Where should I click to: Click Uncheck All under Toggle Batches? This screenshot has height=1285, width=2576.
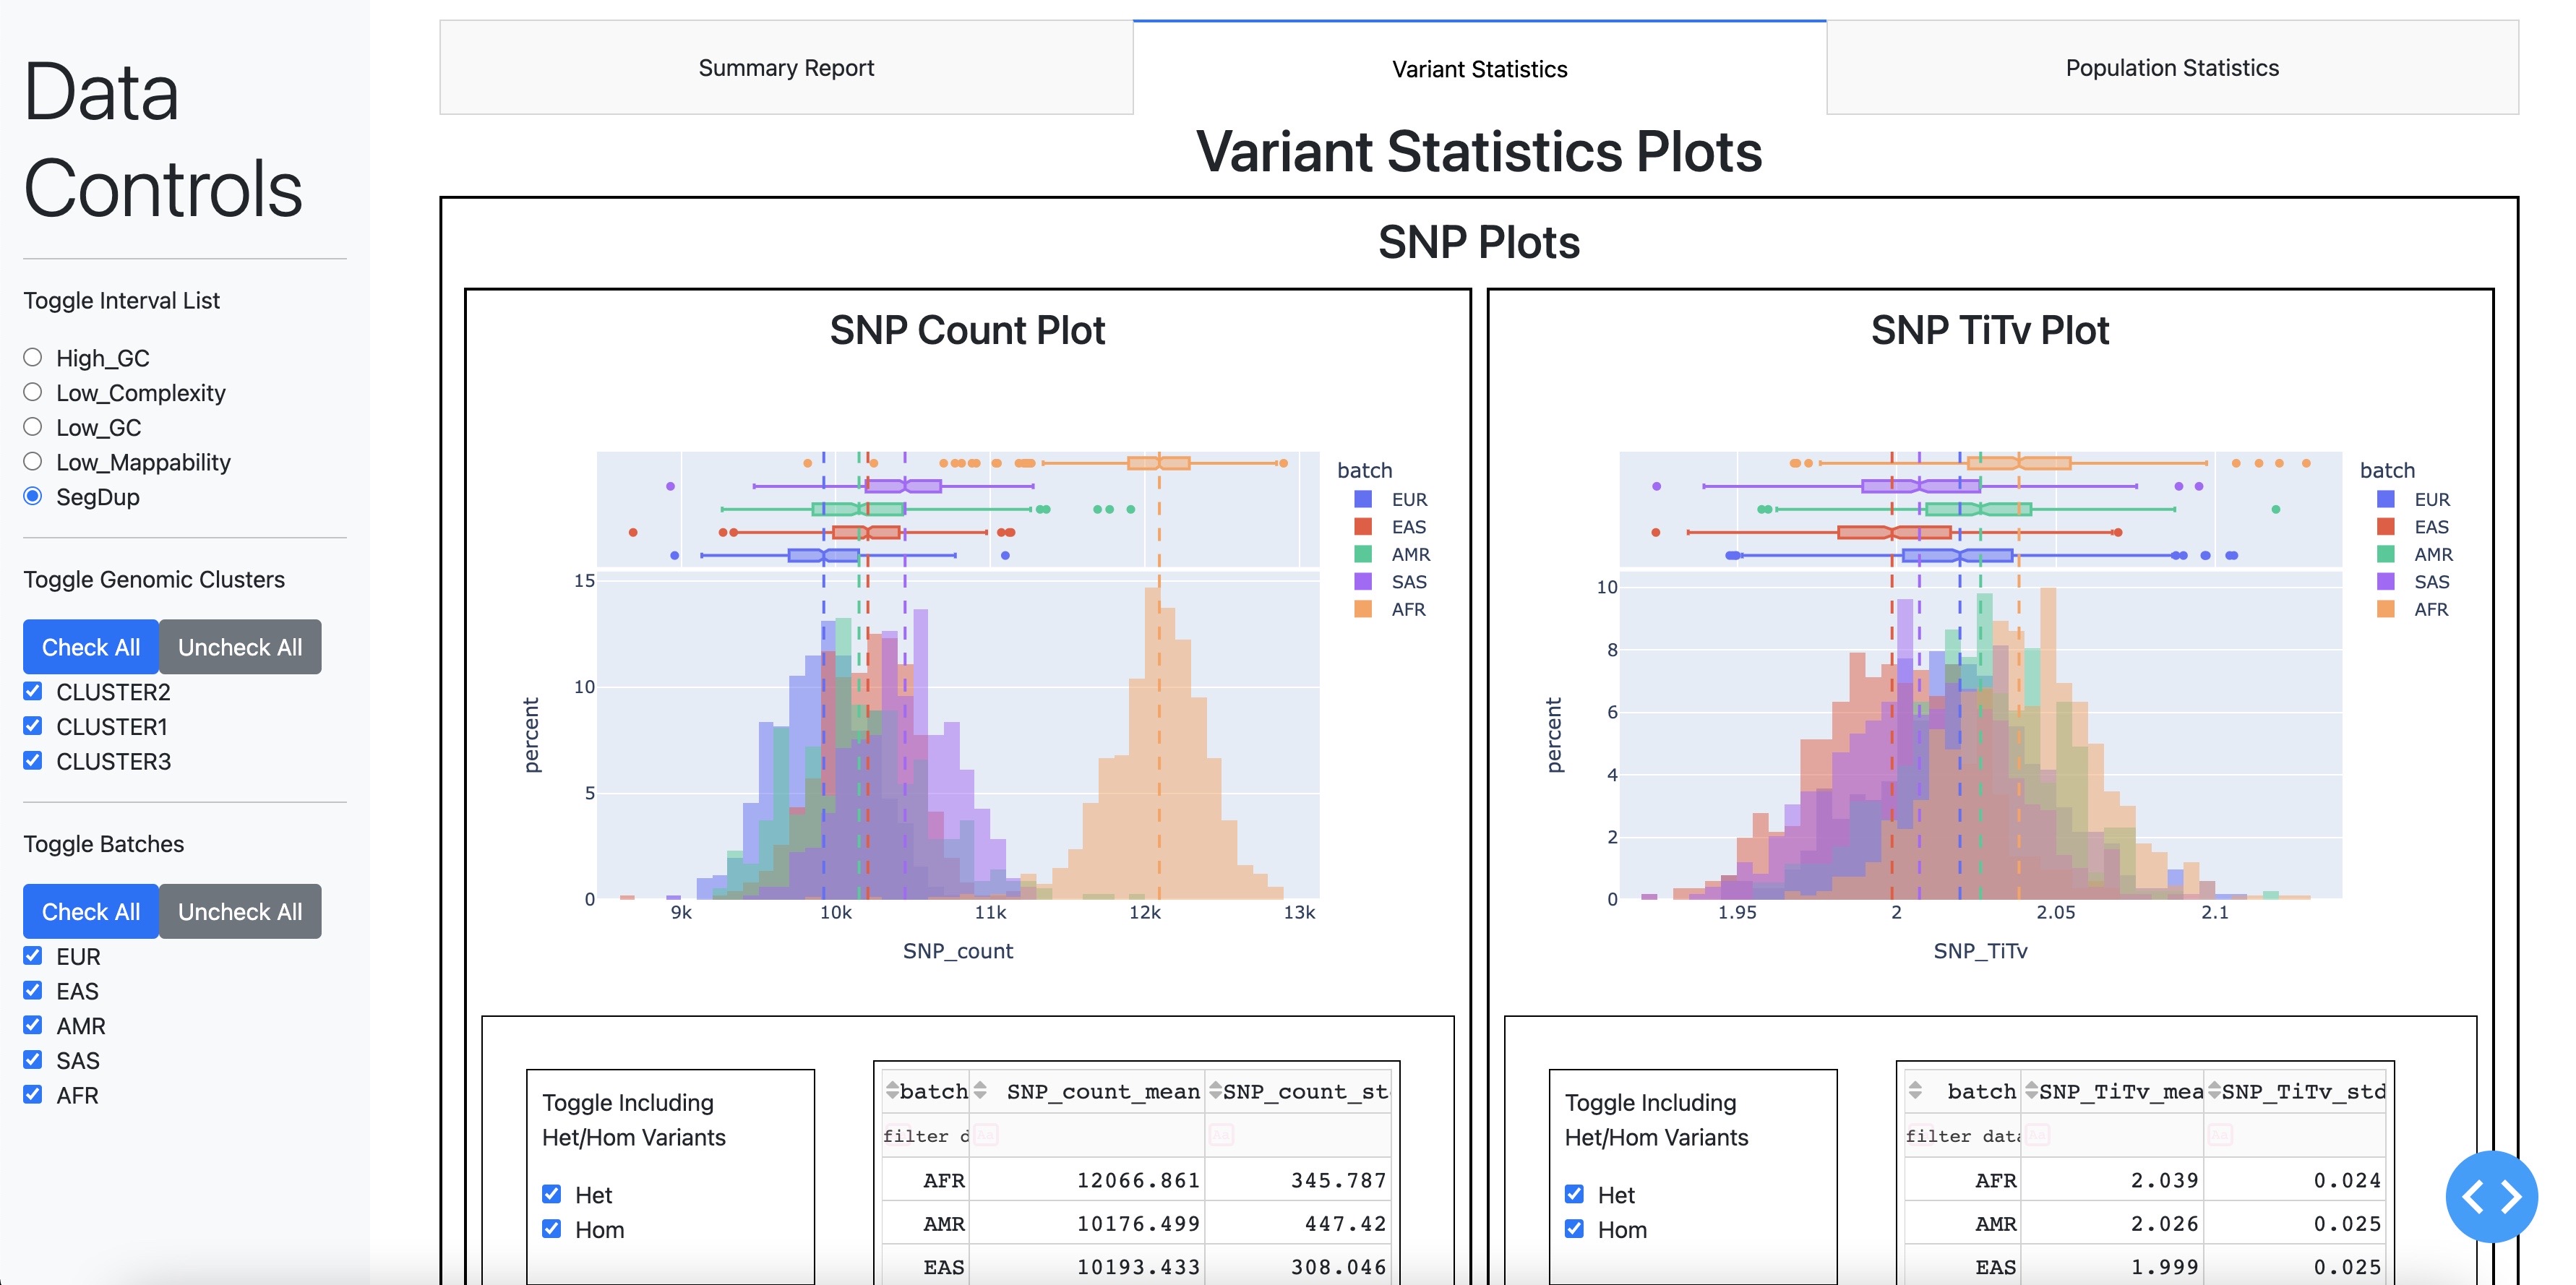[x=239, y=911]
